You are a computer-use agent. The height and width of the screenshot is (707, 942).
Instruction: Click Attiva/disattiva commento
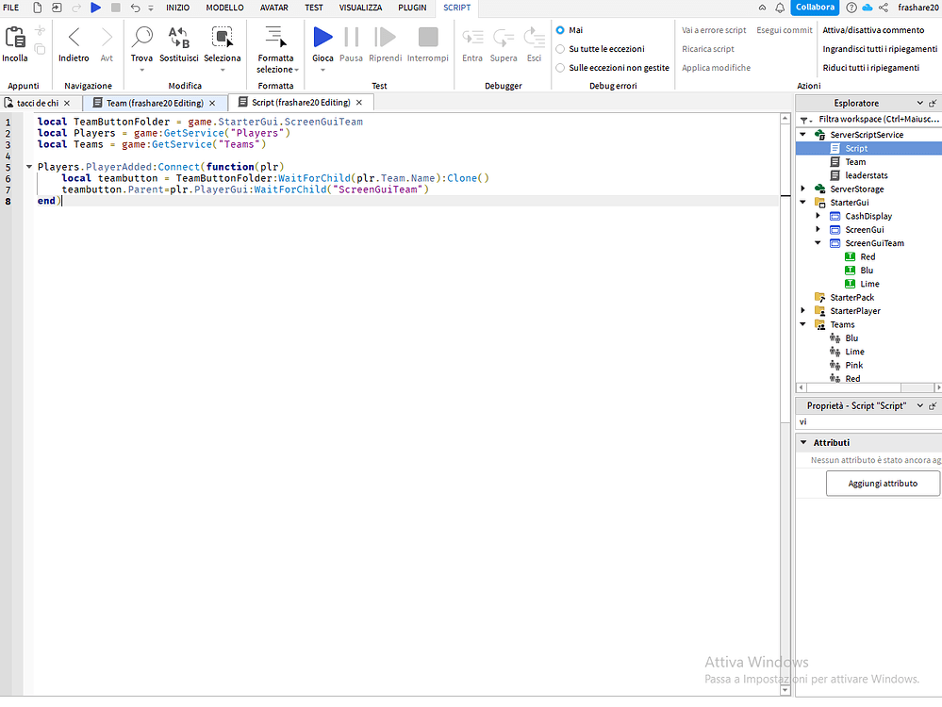point(873,30)
